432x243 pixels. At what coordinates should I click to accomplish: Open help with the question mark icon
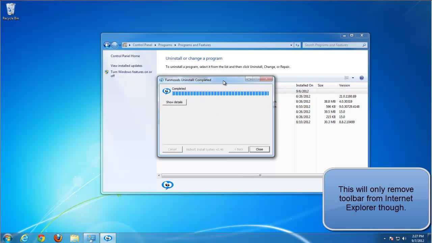tap(361, 78)
